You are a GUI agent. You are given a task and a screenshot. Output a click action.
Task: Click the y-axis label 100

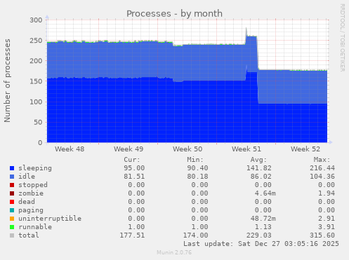click(36, 102)
